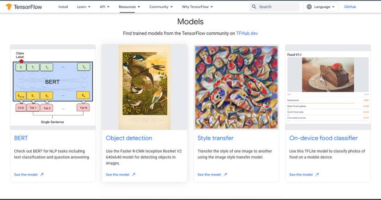This screenshot has width=381, height=200.
Task: Click the TensorFlow logo icon
Action: coord(9,6)
